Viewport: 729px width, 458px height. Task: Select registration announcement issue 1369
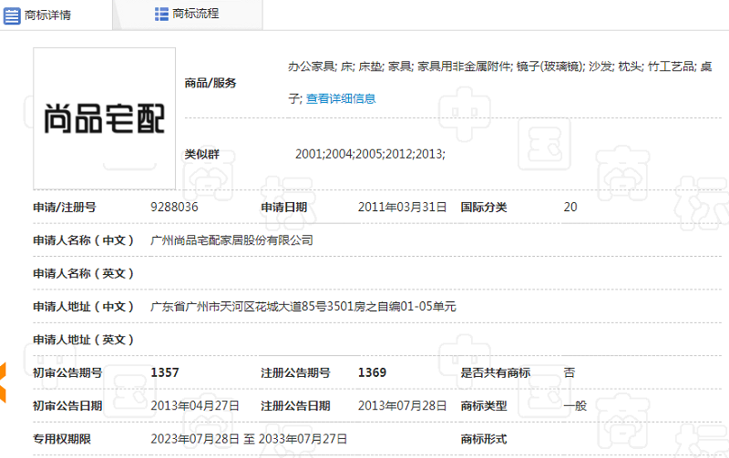[x=372, y=372]
